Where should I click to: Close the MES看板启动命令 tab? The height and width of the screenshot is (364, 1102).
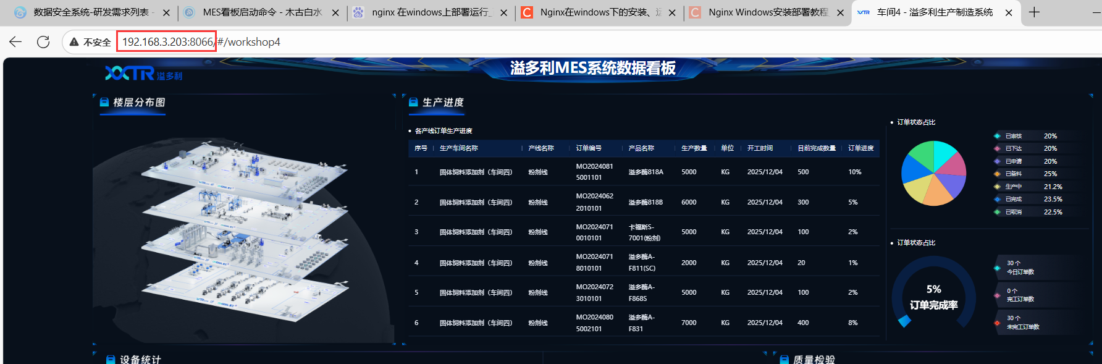[x=335, y=12]
